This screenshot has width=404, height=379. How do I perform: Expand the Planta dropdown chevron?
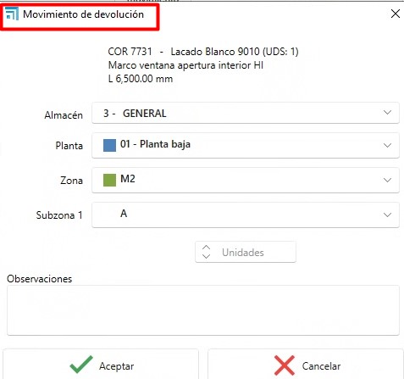point(387,145)
